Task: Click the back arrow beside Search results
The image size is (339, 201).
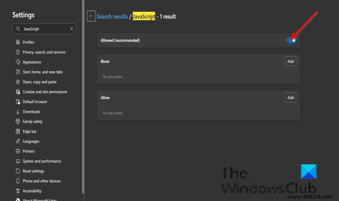Action: 91,16
